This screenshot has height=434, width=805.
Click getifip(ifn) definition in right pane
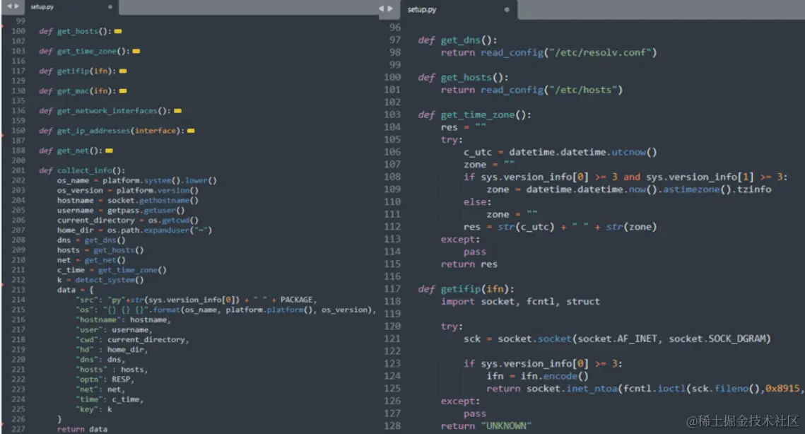click(x=466, y=289)
